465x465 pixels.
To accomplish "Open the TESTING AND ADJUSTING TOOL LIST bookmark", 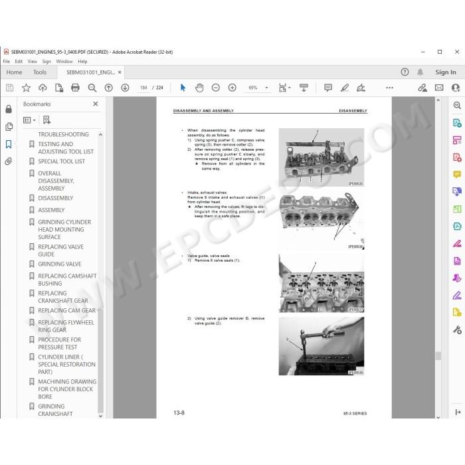I will 66,147.
